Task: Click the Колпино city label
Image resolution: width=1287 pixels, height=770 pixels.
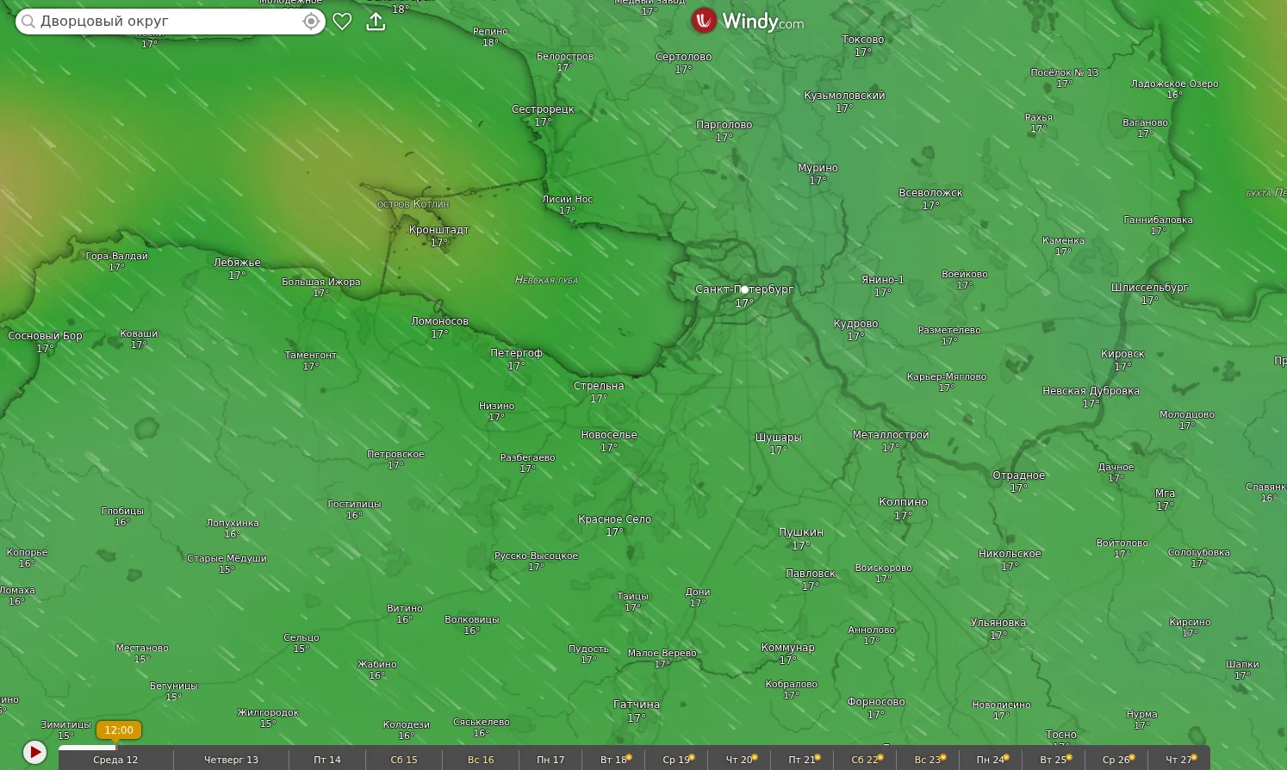Action: (x=903, y=502)
